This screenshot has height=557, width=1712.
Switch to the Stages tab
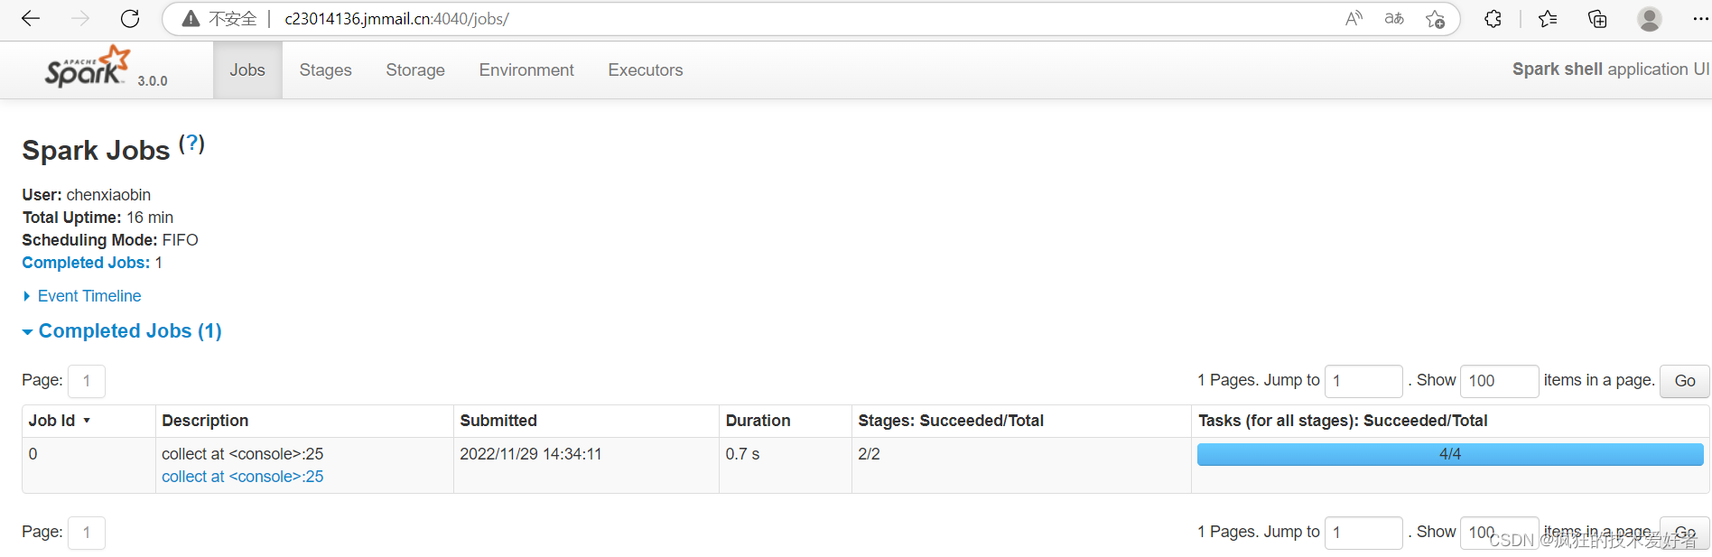coord(325,70)
